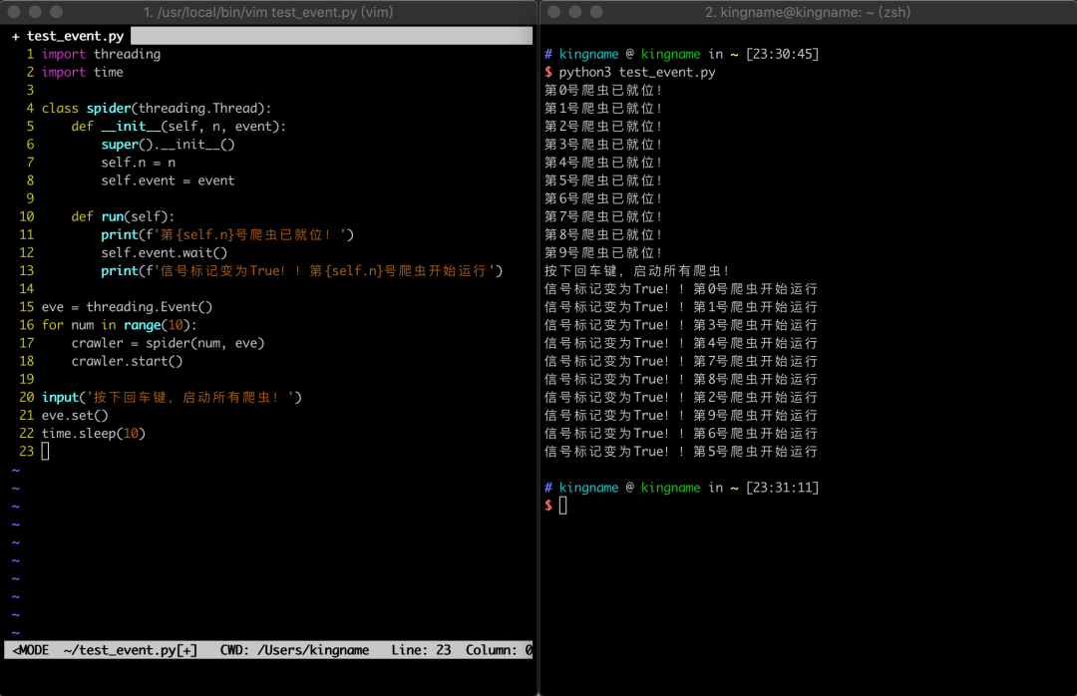The image size is (1077, 696).
Task: Click the 'self.n = n' line
Action: (x=138, y=163)
